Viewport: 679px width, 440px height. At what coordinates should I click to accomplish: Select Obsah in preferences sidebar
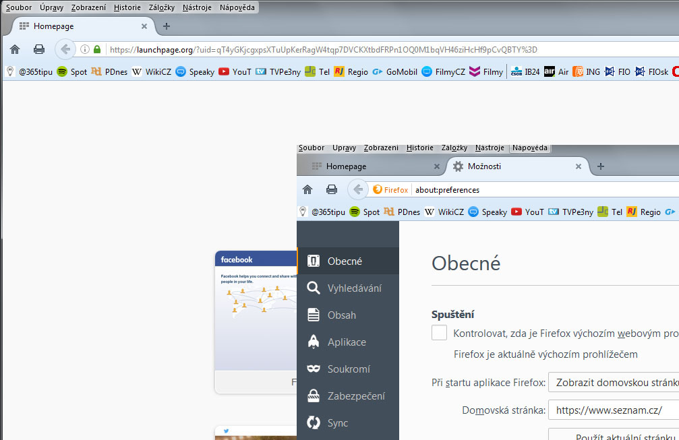pos(348,315)
